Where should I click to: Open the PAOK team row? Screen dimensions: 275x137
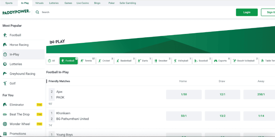tap(60, 97)
